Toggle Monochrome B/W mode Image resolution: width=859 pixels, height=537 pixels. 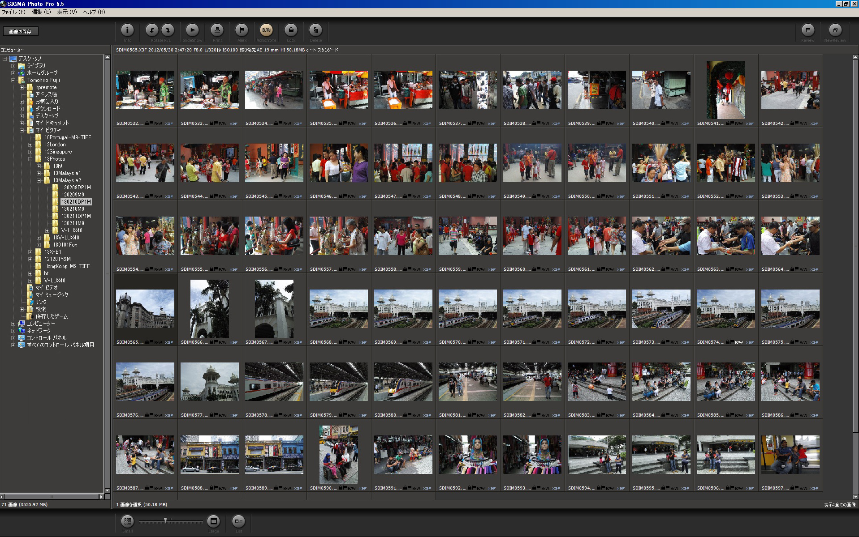(x=266, y=30)
